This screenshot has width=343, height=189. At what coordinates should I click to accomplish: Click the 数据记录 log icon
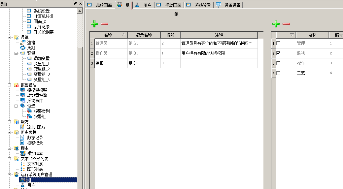[x=22, y=138]
